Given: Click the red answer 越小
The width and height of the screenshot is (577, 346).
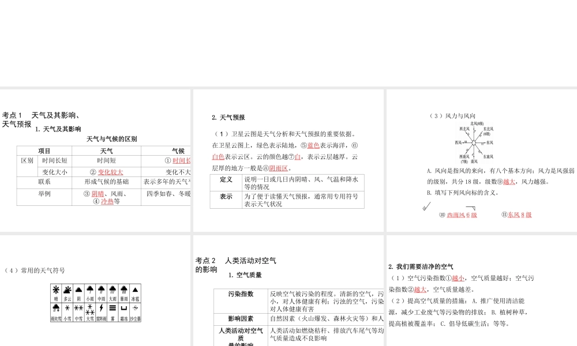Looking at the screenshot, I should (x=458, y=279).
